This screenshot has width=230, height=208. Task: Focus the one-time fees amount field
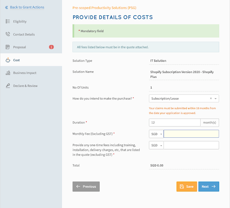191,145
